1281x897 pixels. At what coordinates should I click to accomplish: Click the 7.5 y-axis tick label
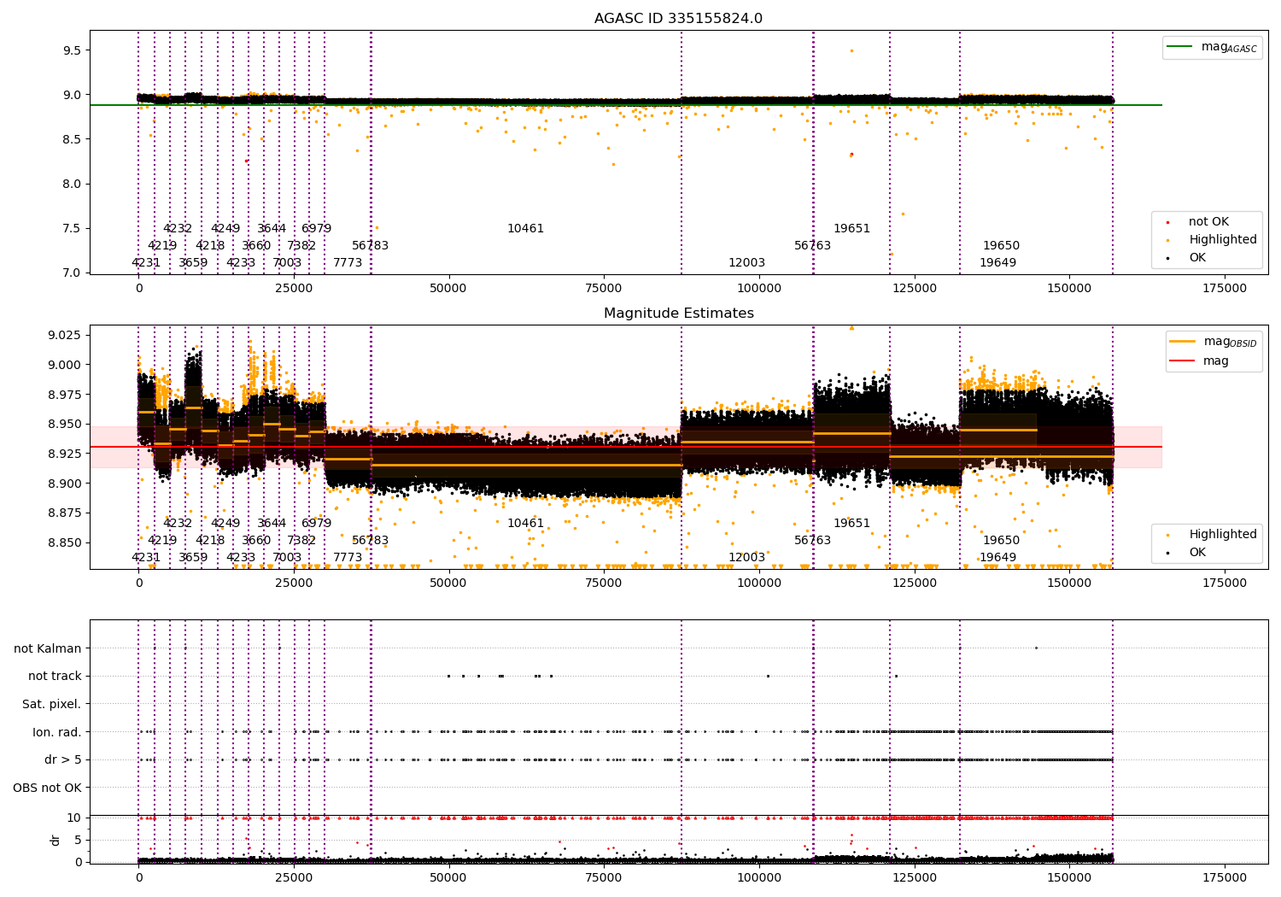click(72, 228)
